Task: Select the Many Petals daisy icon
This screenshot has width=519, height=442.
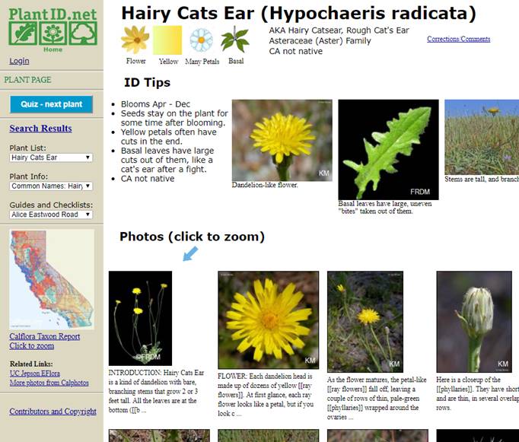Action: (x=202, y=40)
